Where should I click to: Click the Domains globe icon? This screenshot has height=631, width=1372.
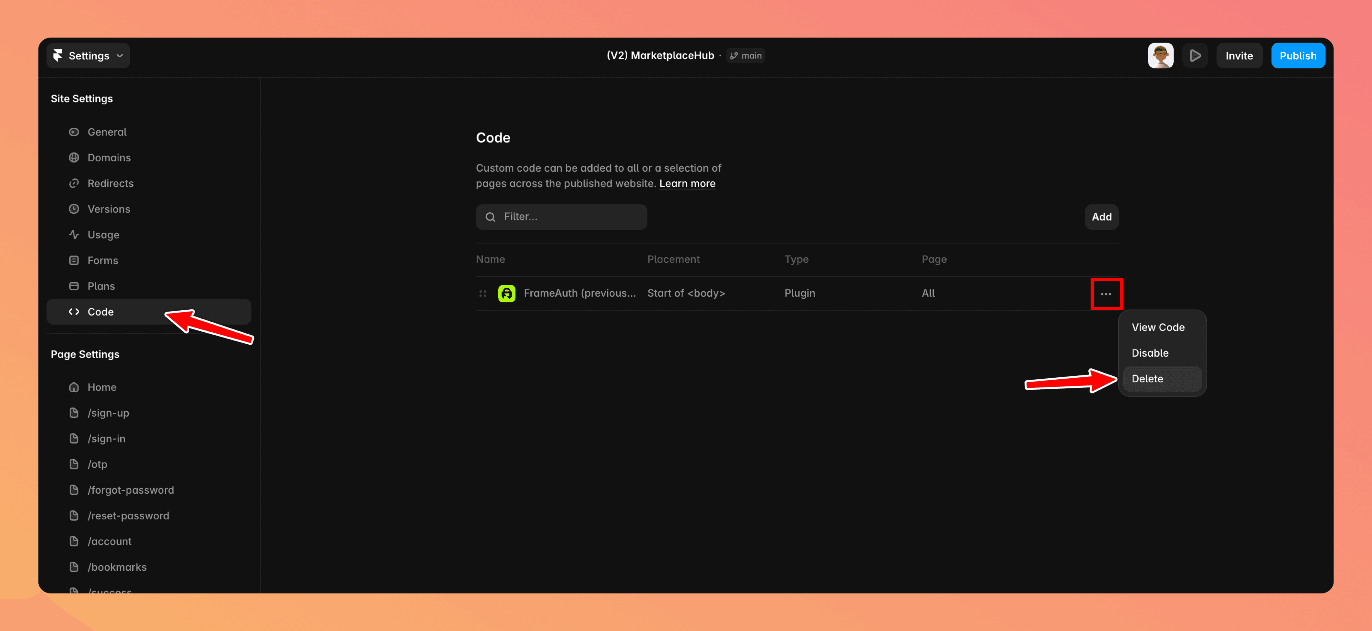pos(74,157)
